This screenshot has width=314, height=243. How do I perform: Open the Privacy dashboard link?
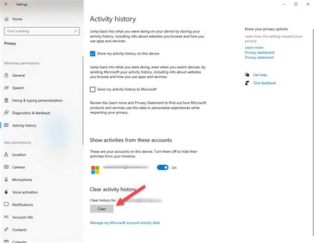[x=260, y=52]
